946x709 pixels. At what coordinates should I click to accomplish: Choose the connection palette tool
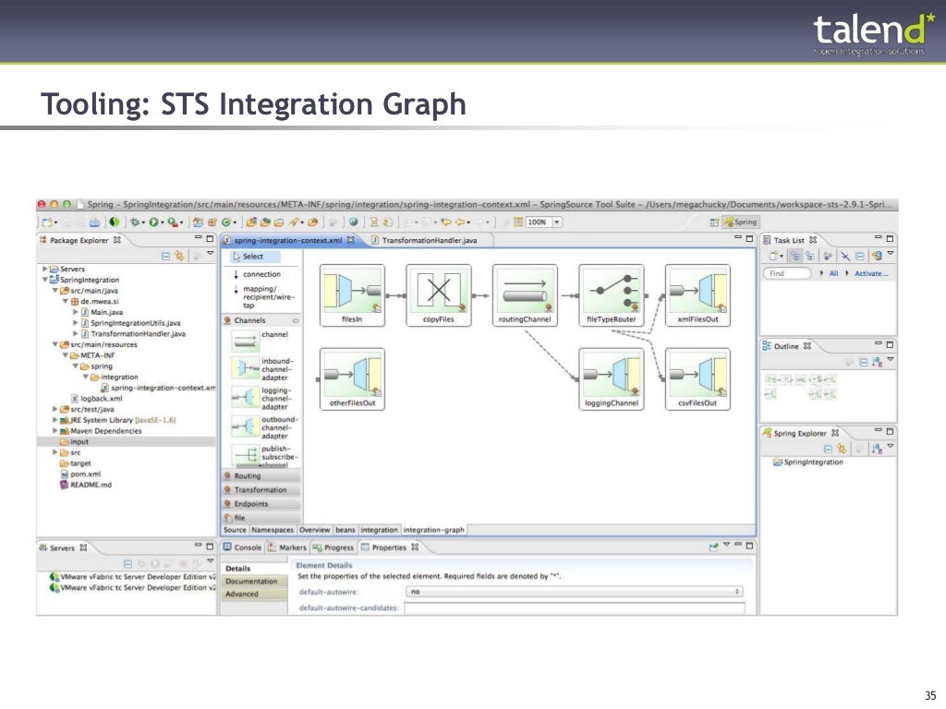[x=257, y=274]
